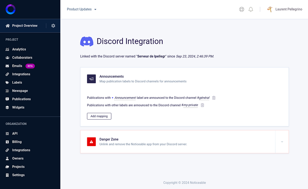Click the Announcements megaphone icon
Image resolution: width=308 pixels, height=189 pixels.
pyautogui.click(x=91, y=79)
